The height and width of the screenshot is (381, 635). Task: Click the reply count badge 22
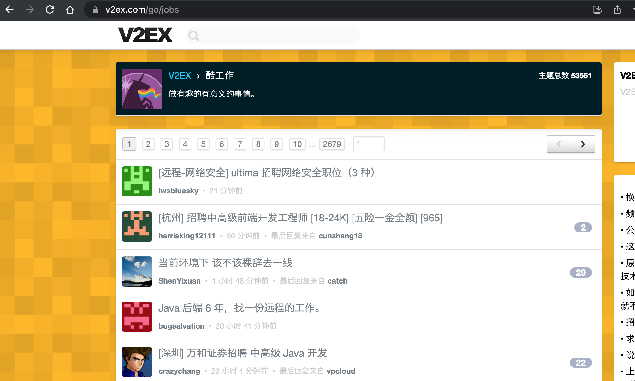pyautogui.click(x=581, y=363)
